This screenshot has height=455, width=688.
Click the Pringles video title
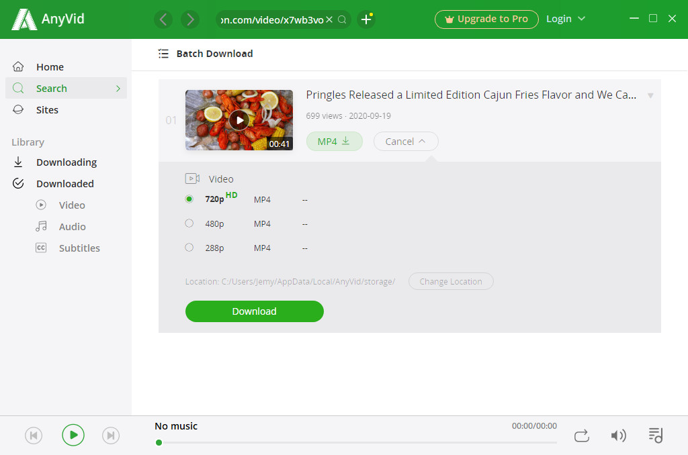pyautogui.click(x=471, y=95)
